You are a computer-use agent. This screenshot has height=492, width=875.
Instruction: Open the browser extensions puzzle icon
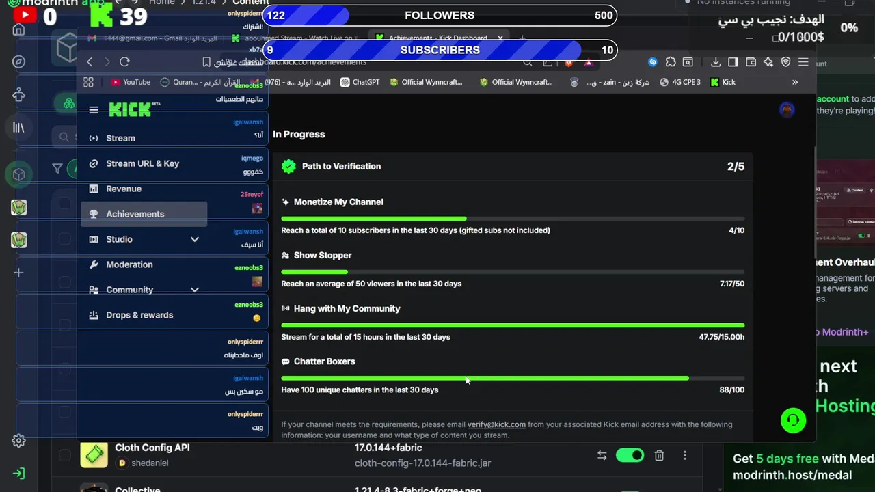[x=671, y=62]
